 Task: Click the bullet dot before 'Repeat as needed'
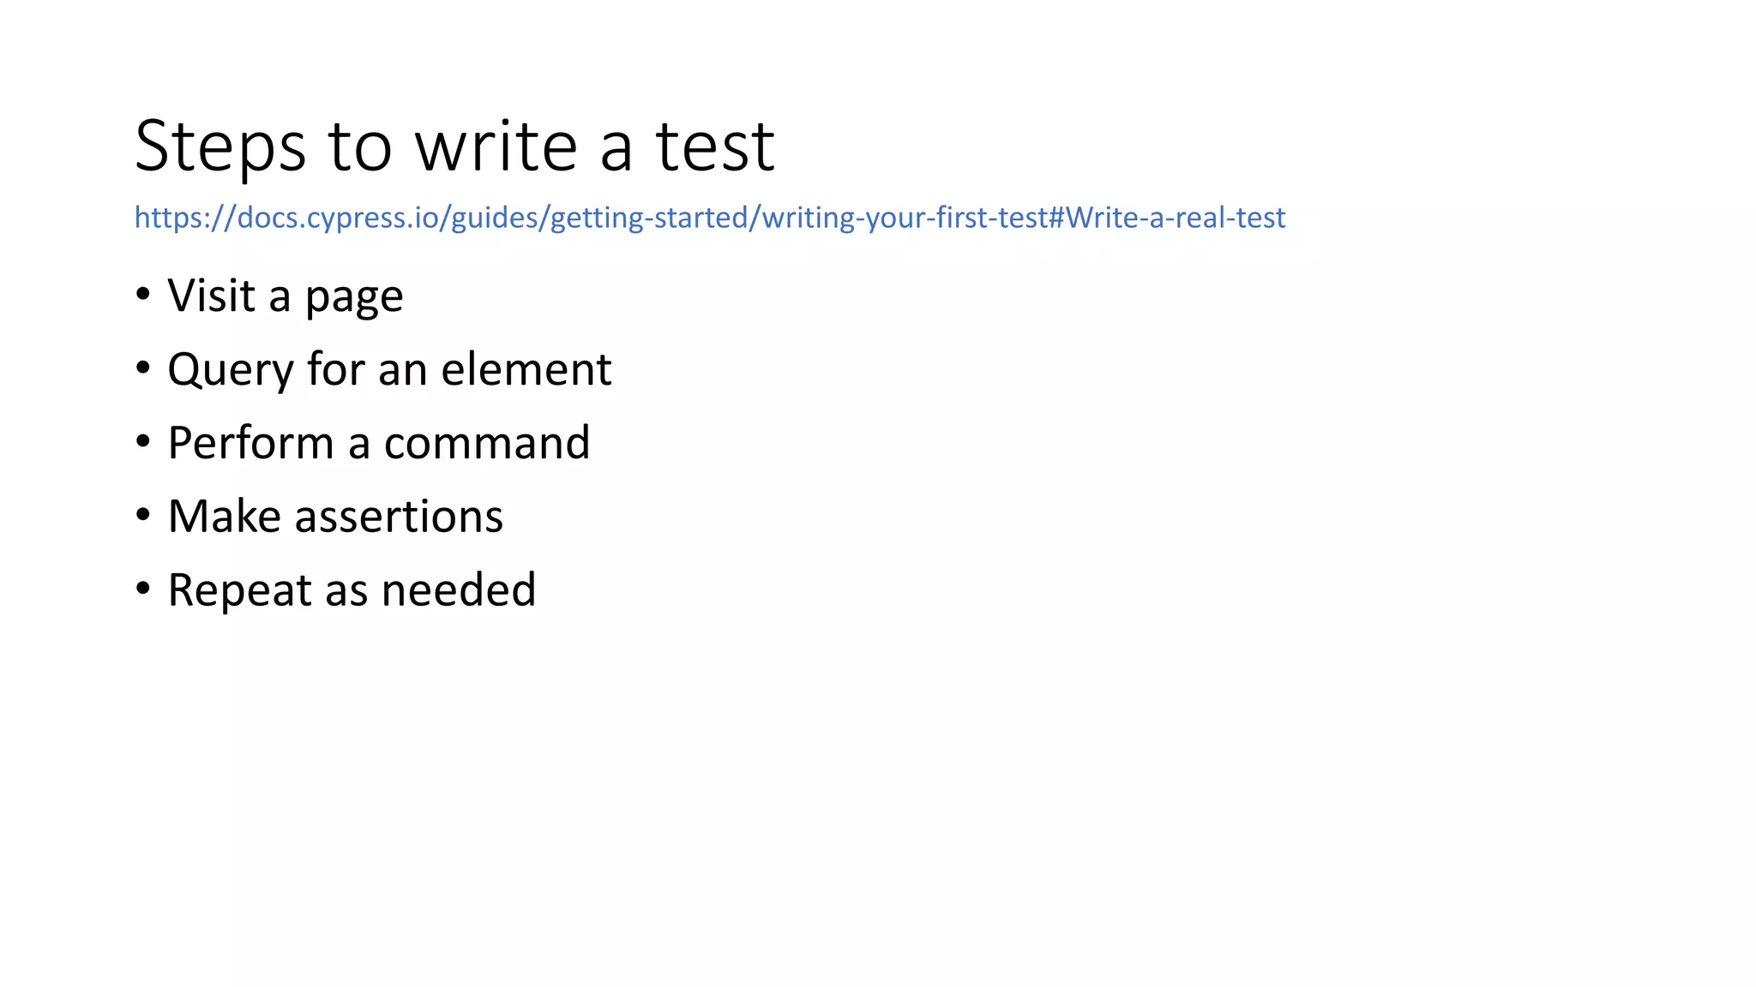[143, 589]
